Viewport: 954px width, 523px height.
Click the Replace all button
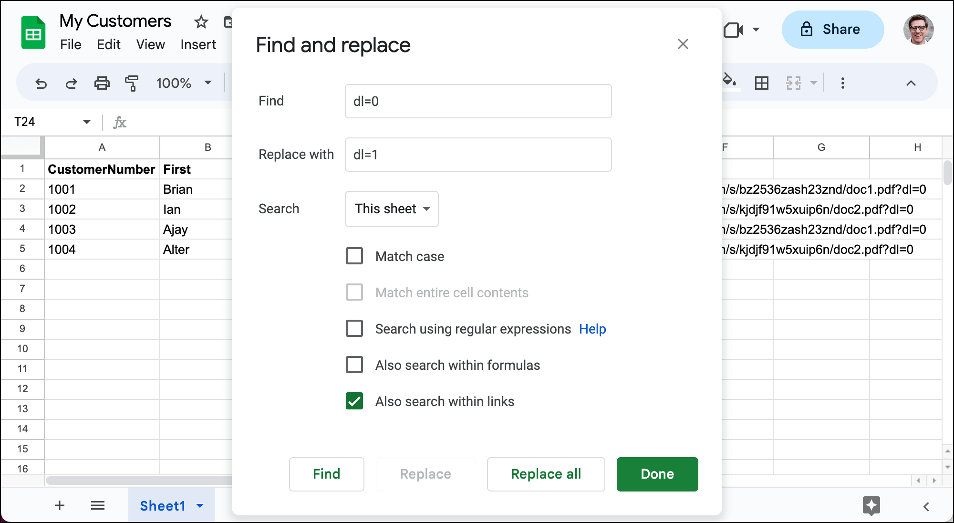pyautogui.click(x=546, y=474)
